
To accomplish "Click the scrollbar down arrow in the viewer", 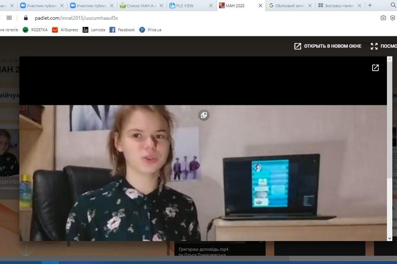I will click(389, 238).
